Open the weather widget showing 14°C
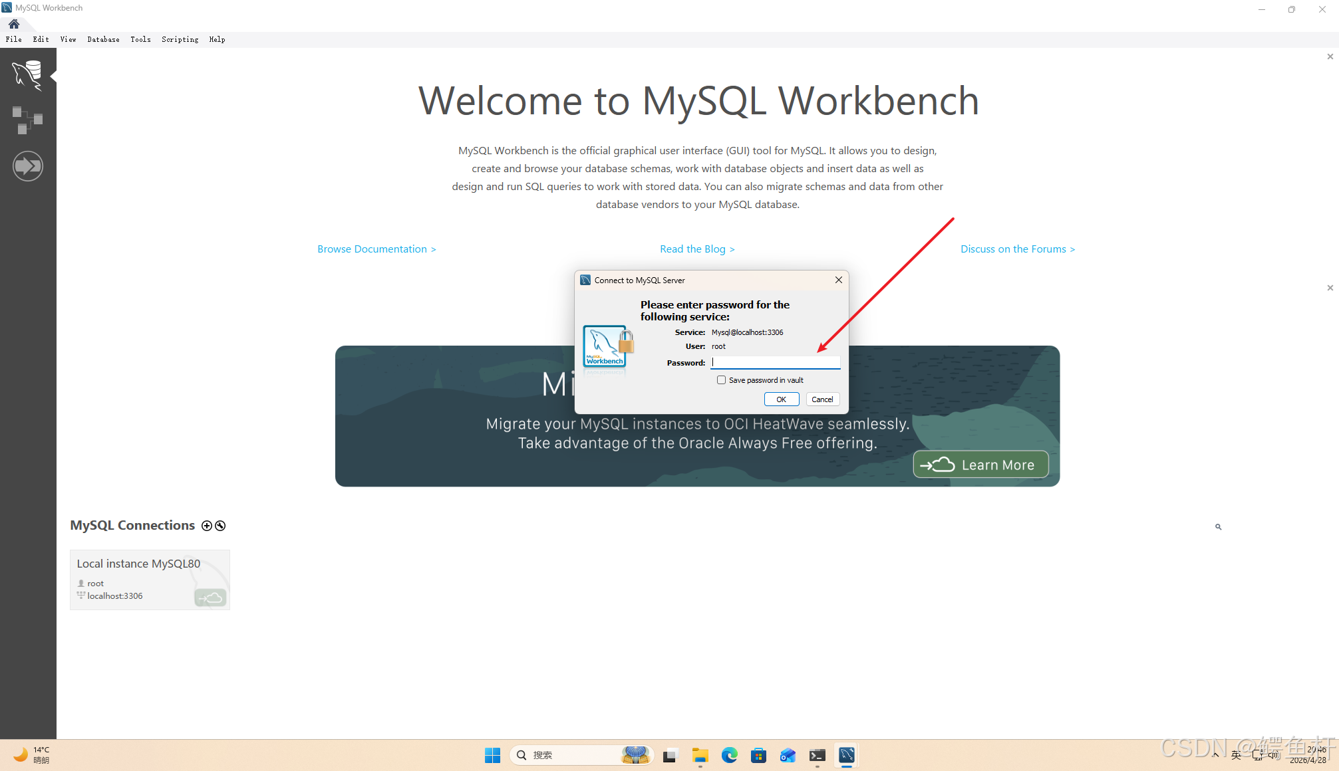This screenshot has width=1339, height=771. point(32,755)
